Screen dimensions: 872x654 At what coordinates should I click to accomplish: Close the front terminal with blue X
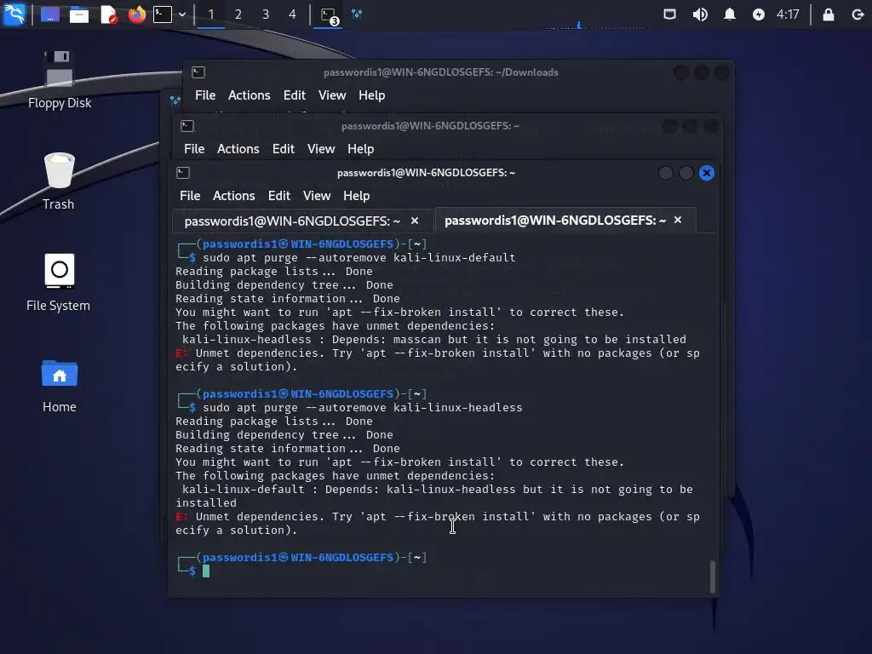(706, 173)
